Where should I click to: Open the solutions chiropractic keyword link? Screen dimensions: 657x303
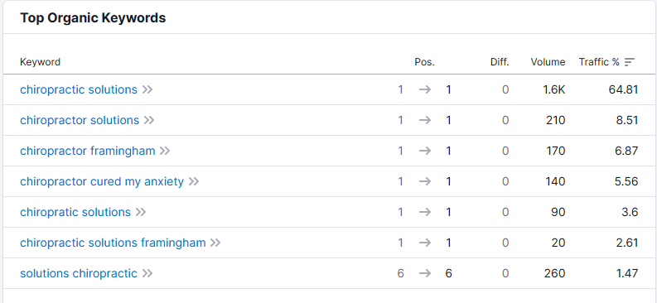(79, 274)
